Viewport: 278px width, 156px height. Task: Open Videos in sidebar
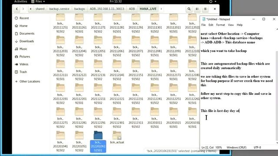coord(24,64)
